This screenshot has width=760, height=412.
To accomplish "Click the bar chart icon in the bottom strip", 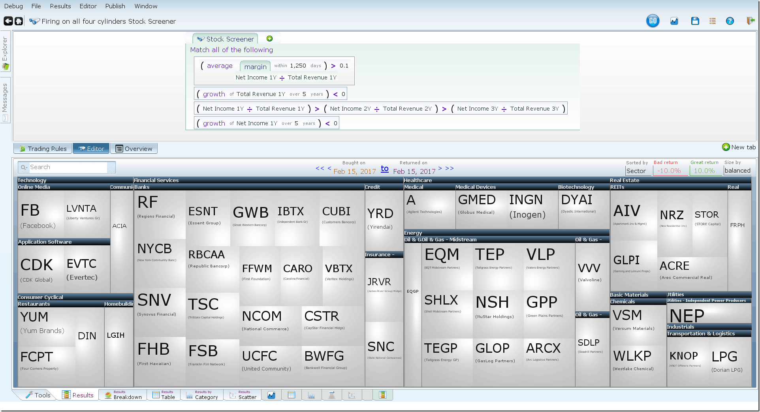I will tap(312, 395).
